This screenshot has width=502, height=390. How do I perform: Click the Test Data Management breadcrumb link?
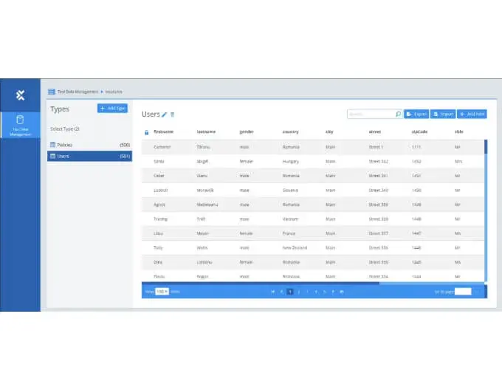pyautogui.click(x=78, y=92)
